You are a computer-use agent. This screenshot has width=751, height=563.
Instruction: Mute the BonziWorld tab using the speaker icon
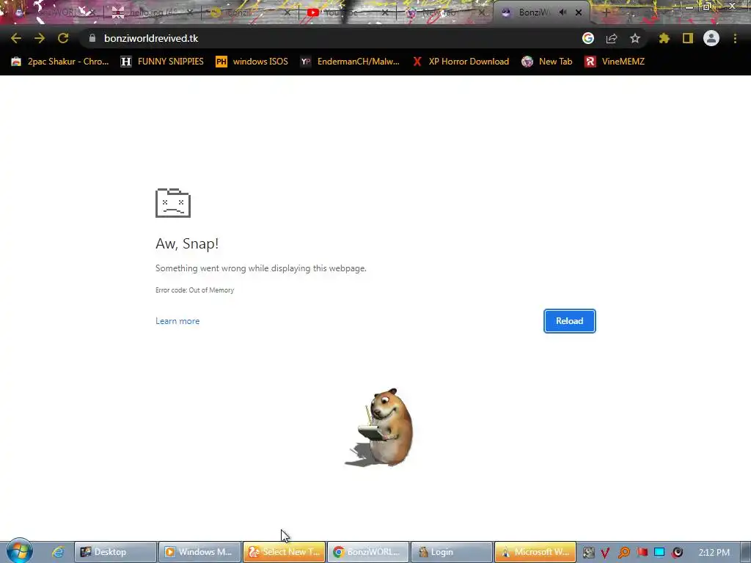click(563, 12)
